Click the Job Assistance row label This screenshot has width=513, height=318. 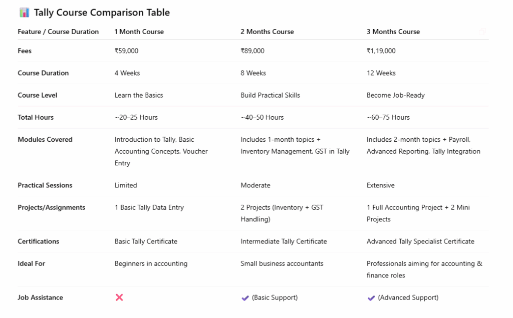coord(40,297)
